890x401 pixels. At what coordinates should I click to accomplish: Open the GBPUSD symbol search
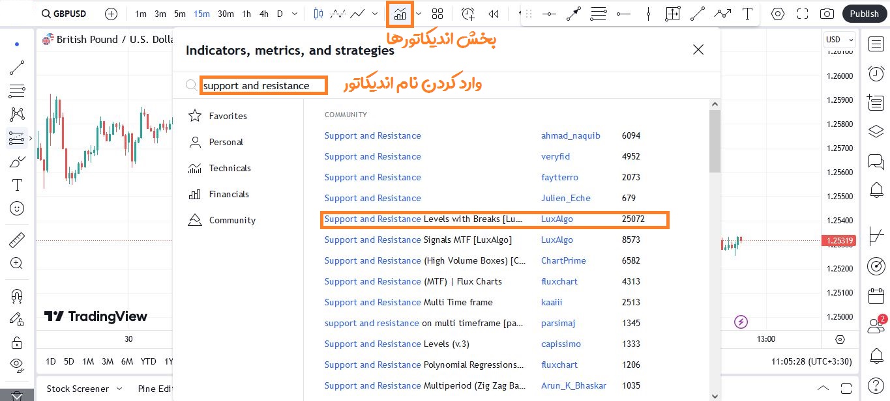[65, 14]
